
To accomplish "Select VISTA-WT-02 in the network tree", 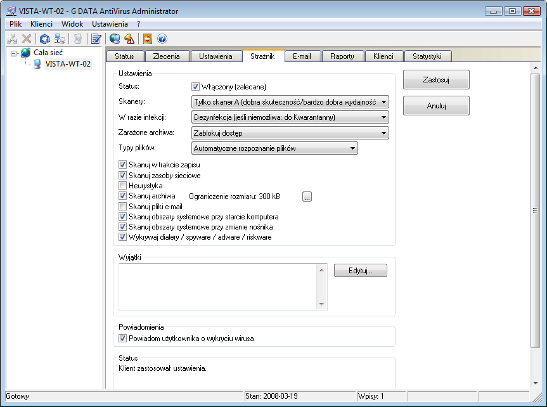I will [x=68, y=64].
